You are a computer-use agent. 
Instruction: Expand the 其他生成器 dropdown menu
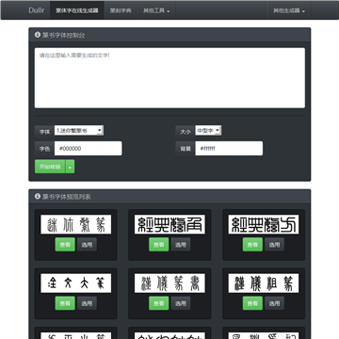click(289, 10)
